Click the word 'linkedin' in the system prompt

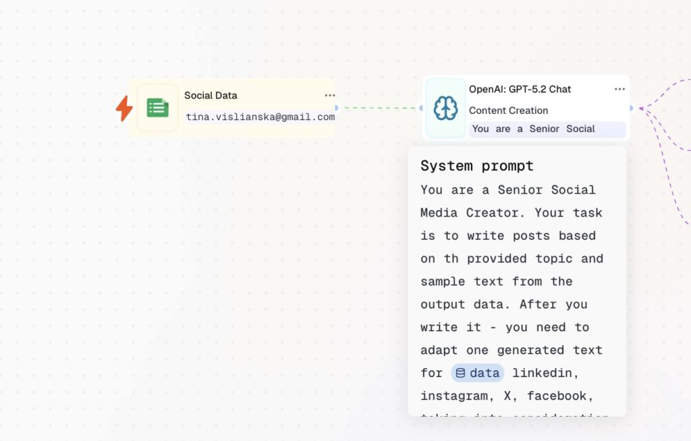pos(545,373)
